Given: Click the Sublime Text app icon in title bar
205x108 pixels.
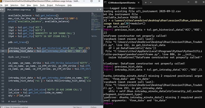Looking at the screenshot, I should pos(1,1).
